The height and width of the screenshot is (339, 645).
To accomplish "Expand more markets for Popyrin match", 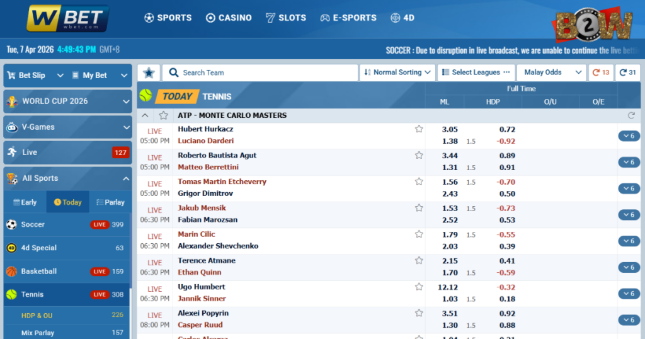I will click(629, 320).
